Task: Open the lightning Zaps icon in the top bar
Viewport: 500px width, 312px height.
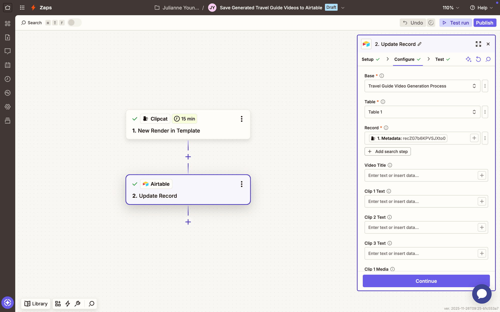Action: tap(33, 7)
